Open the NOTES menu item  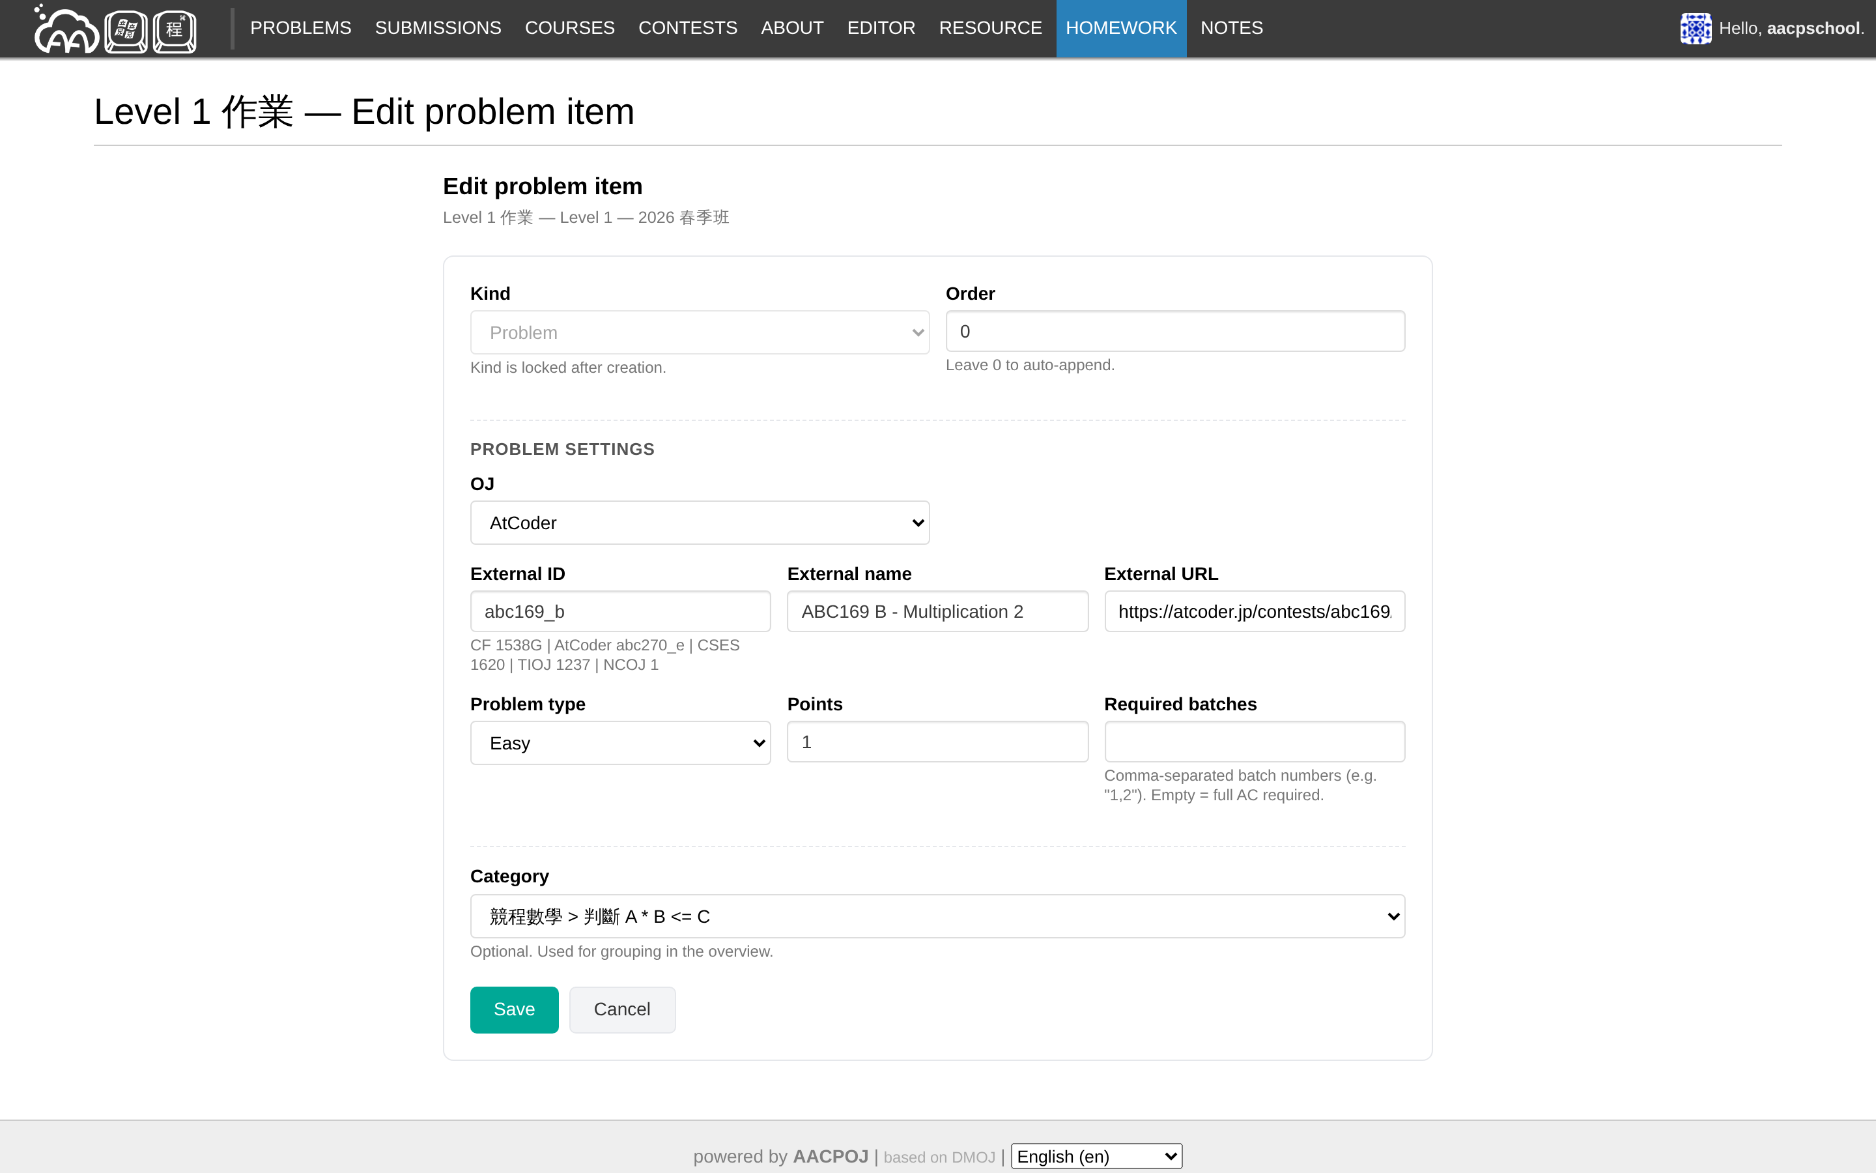pyautogui.click(x=1231, y=28)
